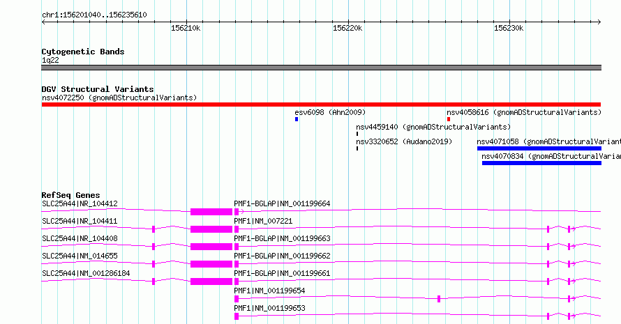Open the RefSeq Genes track title
This screenshot has height=324, width=621.
[x=70, y=195]
